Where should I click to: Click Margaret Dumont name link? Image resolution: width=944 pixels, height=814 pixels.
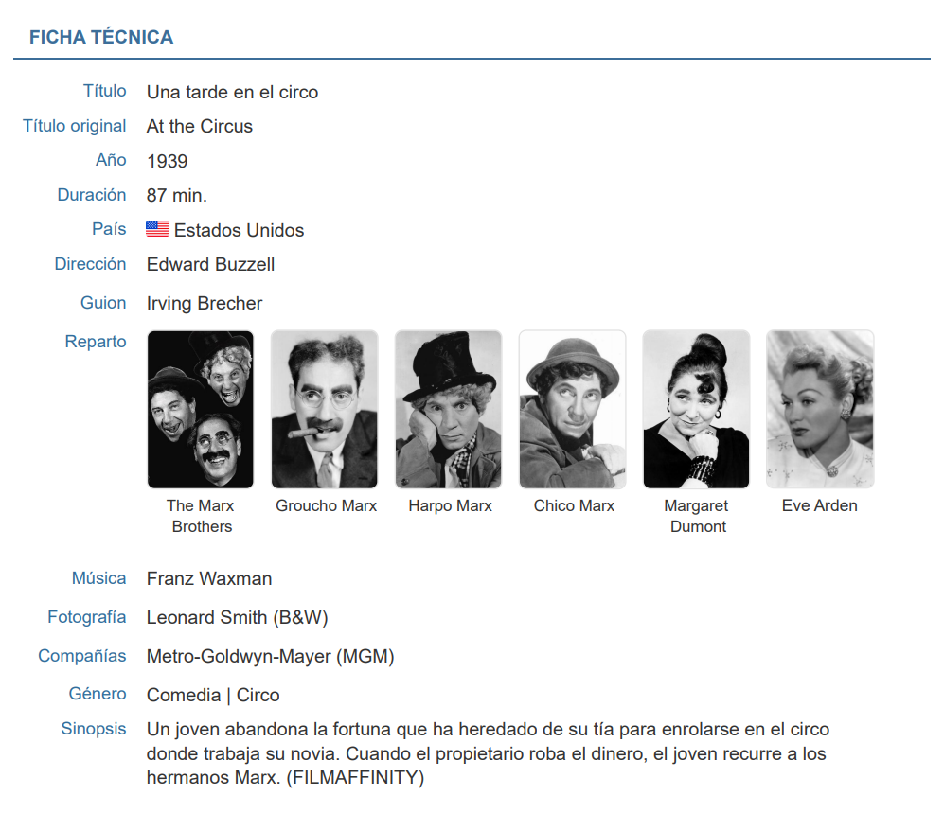(697, 516)
